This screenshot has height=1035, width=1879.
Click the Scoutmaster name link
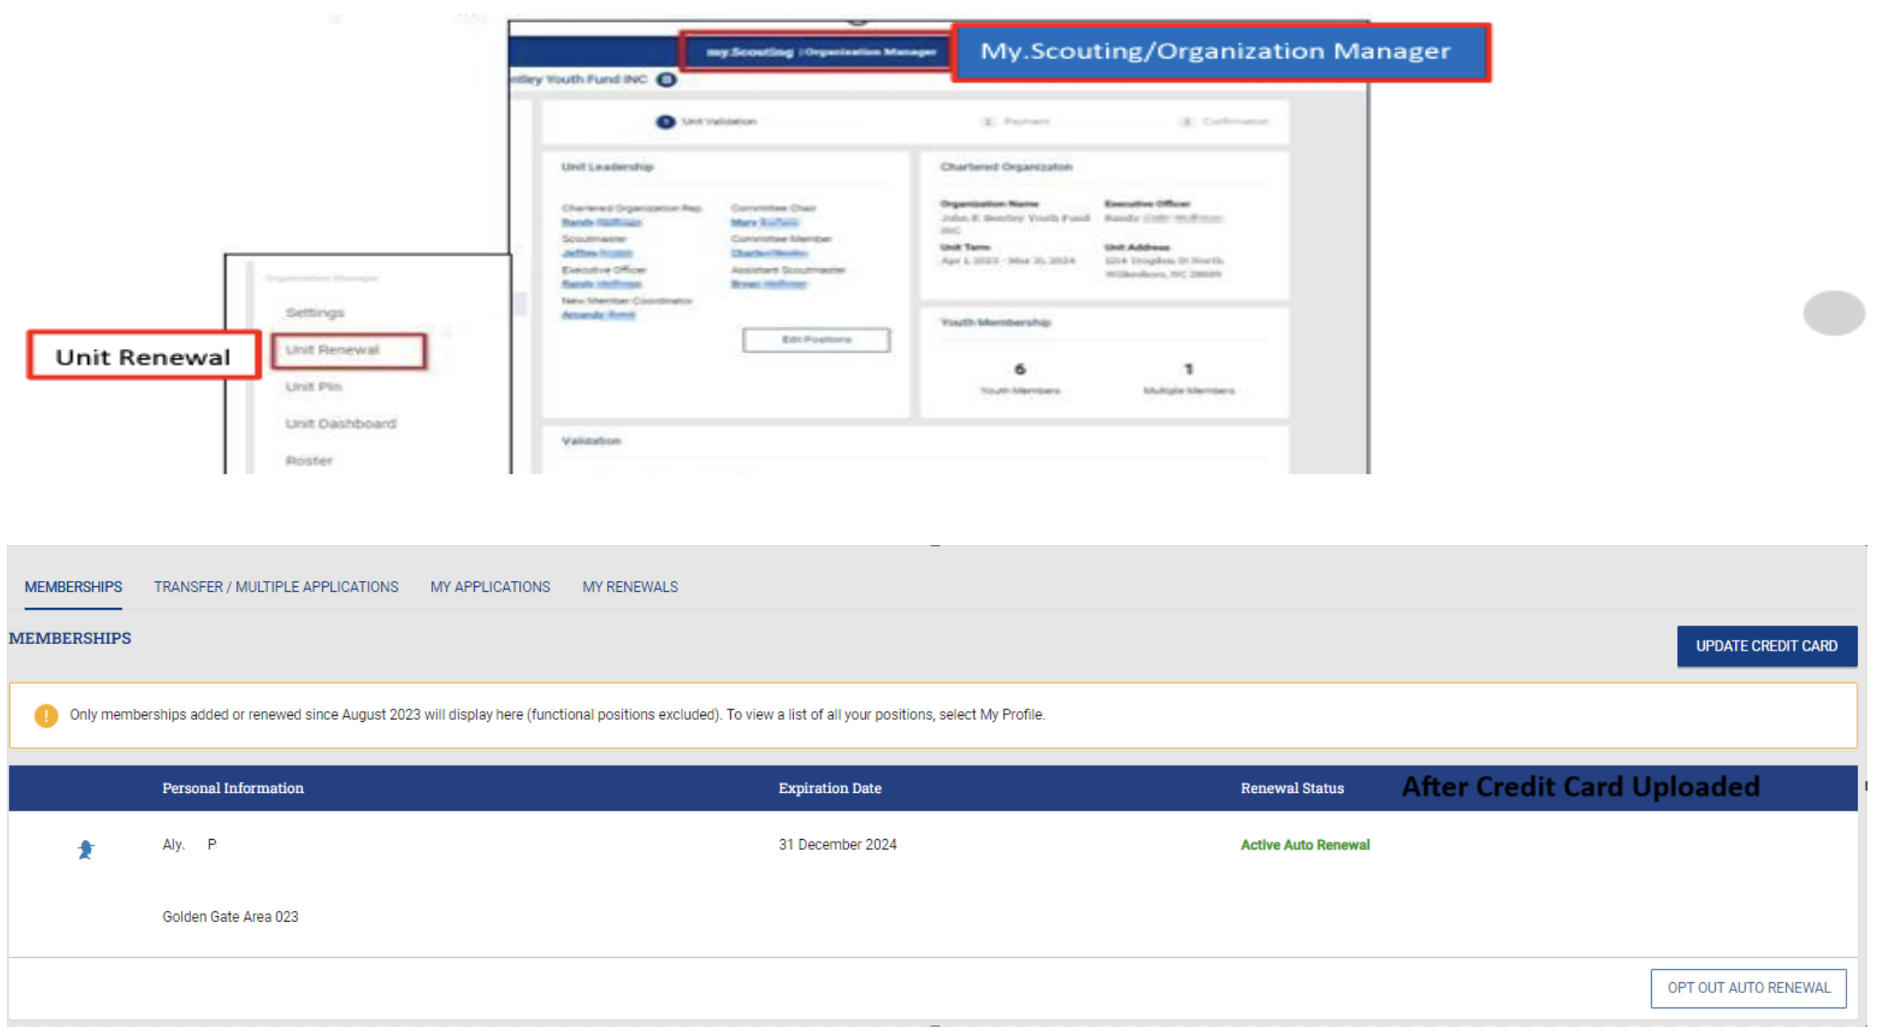tap(597, 254)
